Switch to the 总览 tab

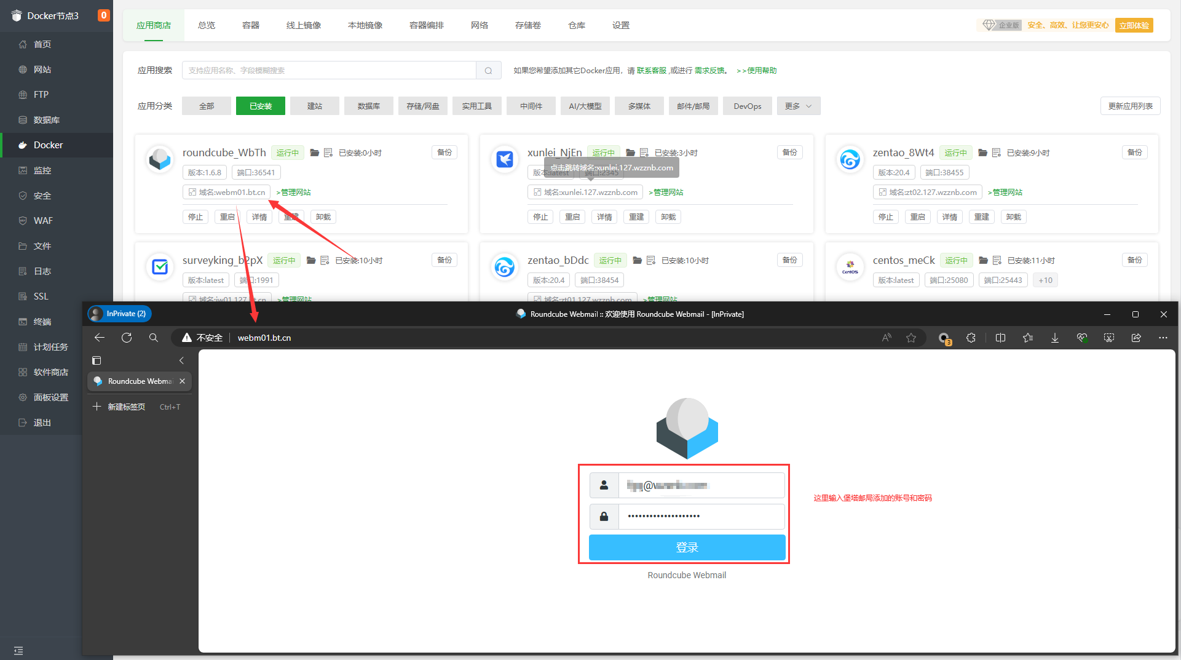click(x=207, y=25)
